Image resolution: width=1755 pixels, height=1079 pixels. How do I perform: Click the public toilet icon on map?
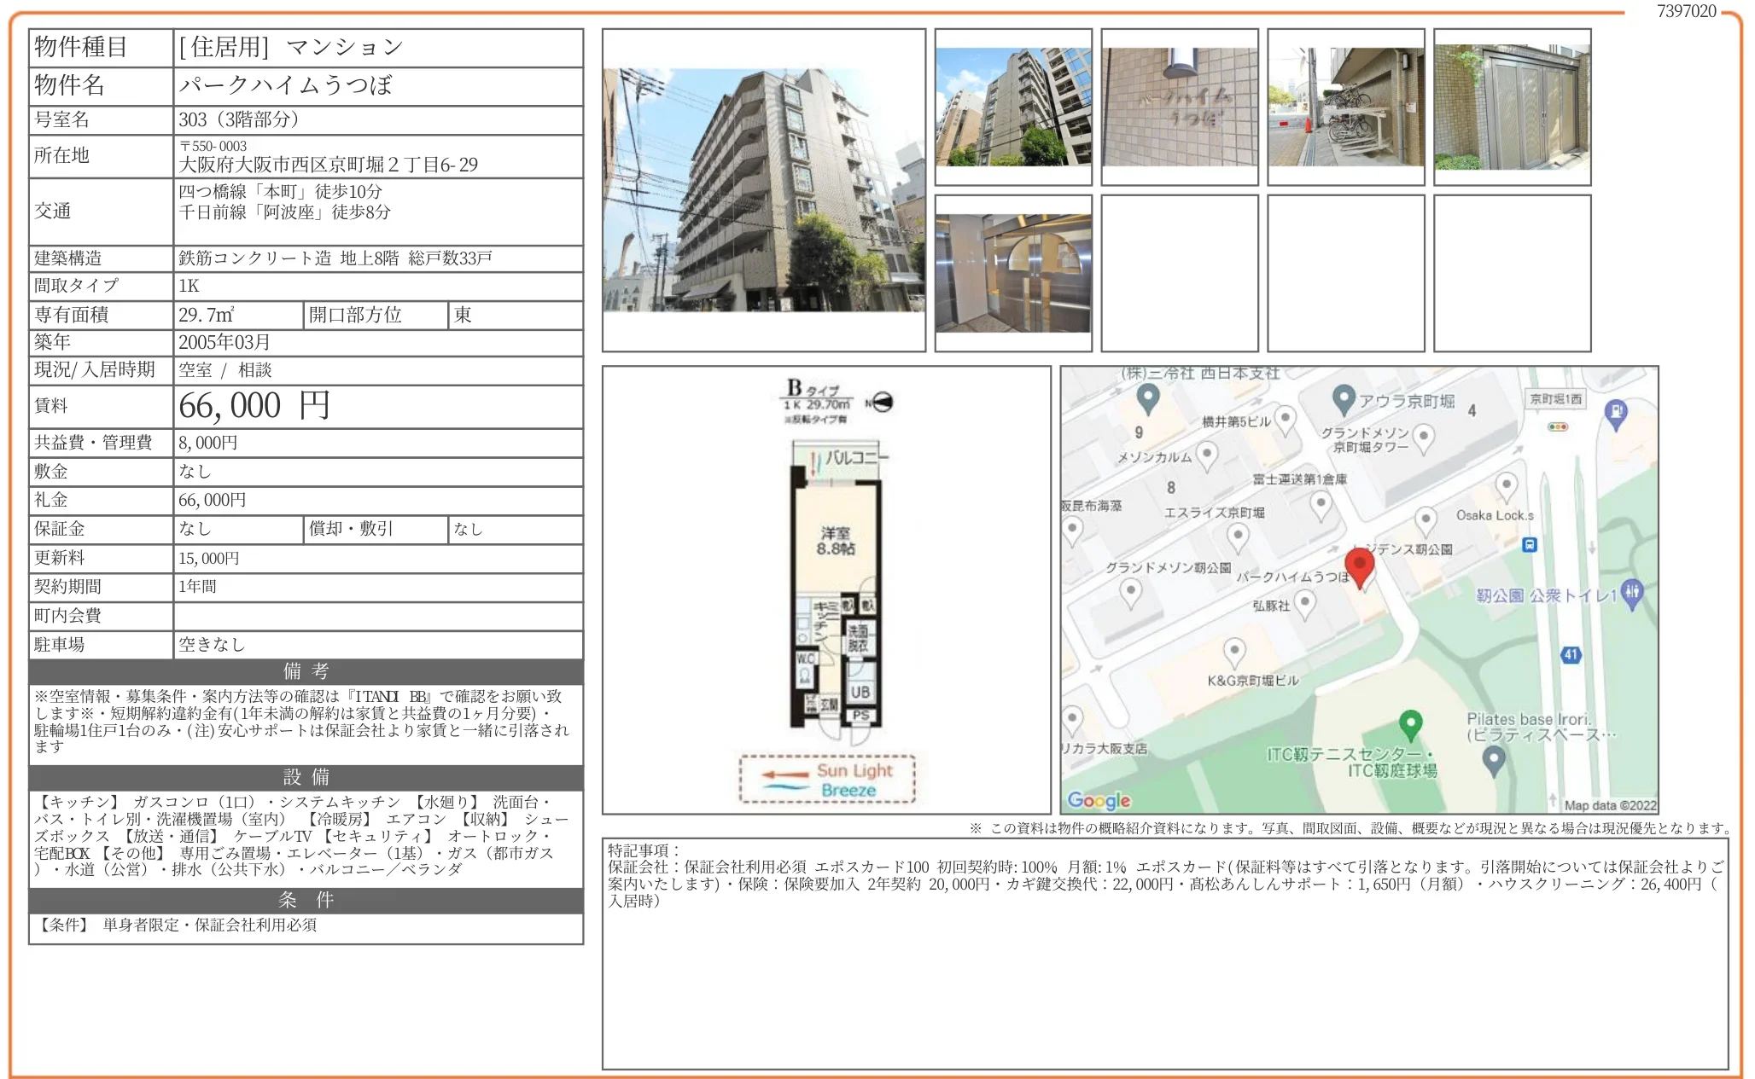coord(1631,591)
